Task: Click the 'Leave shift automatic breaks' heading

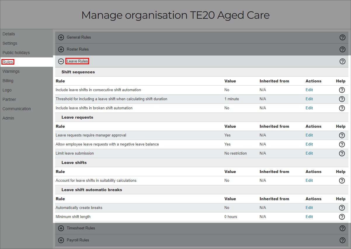Action: click(92, 190)
